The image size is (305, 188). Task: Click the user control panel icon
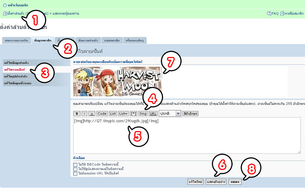5,13
